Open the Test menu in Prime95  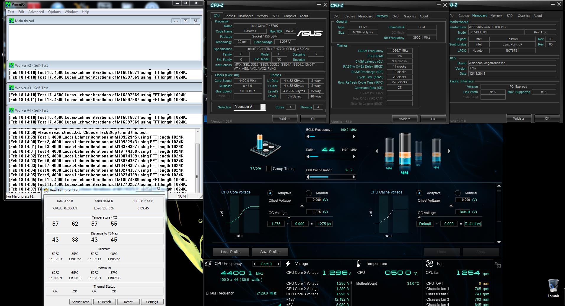(11, 12)
